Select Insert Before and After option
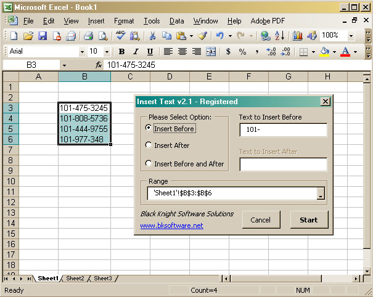 [x=148, y=164]
